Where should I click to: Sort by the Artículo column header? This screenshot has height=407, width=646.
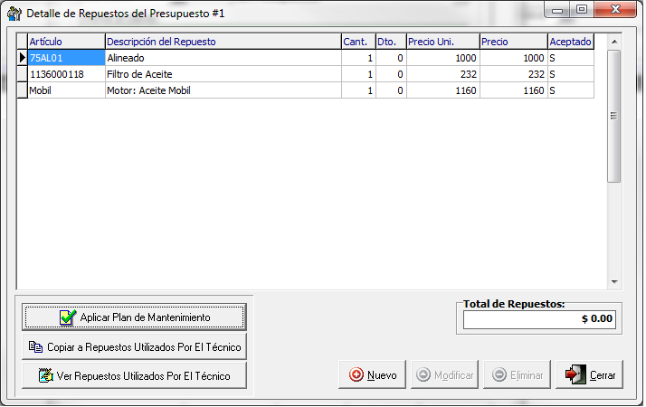point(66,42)
